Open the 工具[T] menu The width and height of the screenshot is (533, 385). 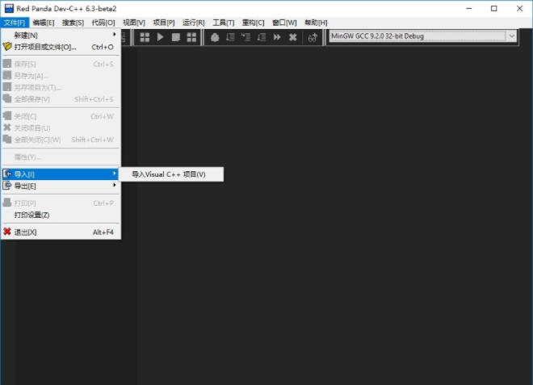pyautogui.click(x=224, y=23)
